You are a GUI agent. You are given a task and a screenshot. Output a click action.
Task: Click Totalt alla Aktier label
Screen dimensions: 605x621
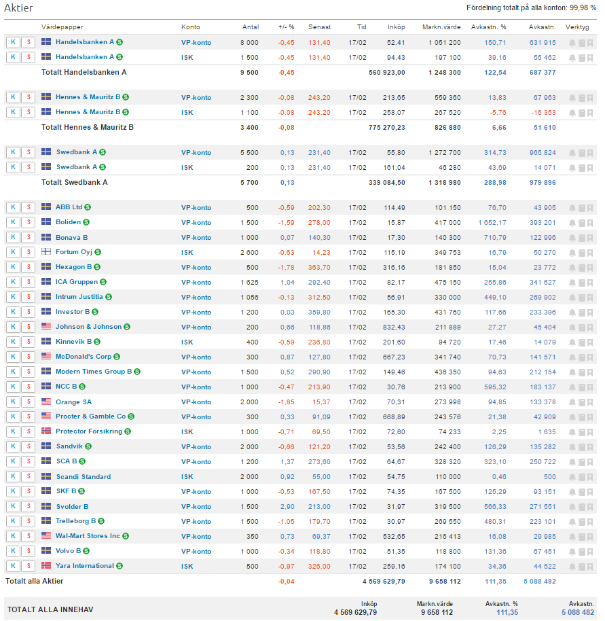pyautogui.click(x=35, y=582)
